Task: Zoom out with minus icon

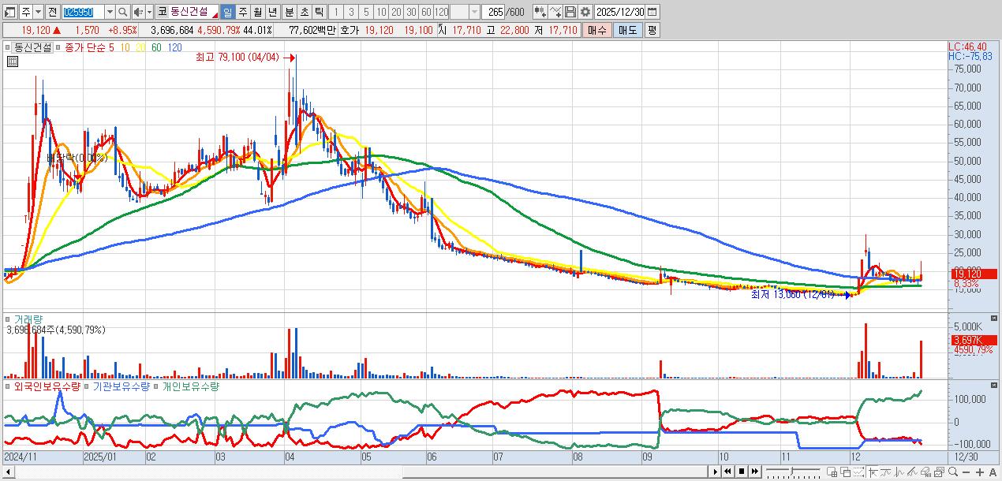Action: click(x=966, y=472)
